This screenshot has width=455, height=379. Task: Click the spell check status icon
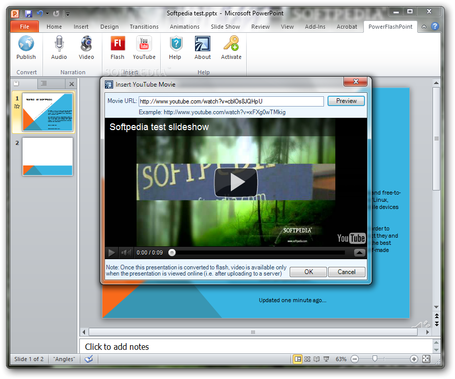point(89,359)
